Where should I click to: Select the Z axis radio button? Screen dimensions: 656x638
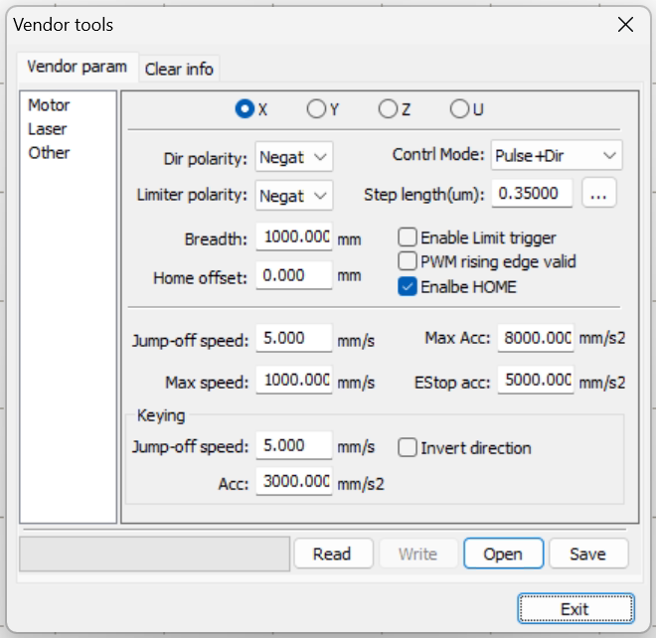pos(388,109)
